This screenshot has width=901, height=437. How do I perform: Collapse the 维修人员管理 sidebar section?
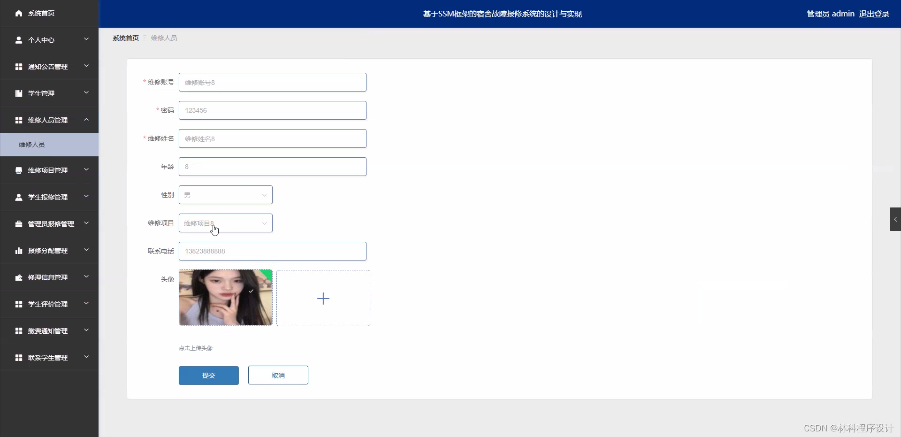pyautogui.click(x=49, y=120)
